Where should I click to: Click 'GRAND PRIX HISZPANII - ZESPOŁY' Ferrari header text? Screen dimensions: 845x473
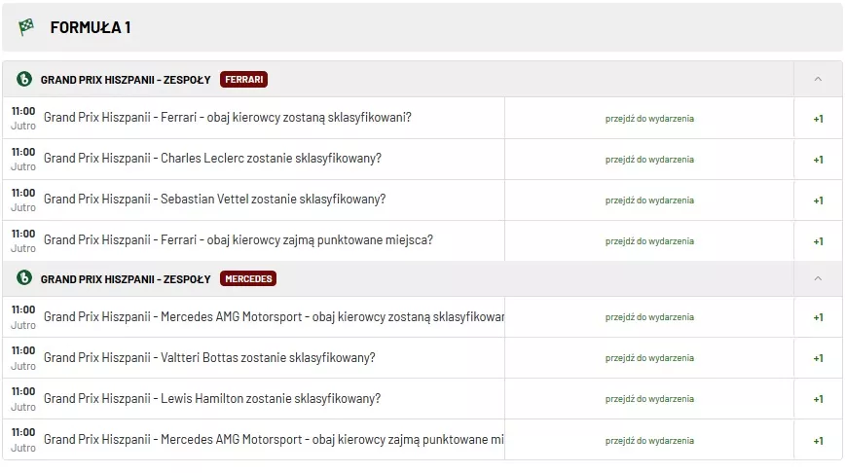126,80
